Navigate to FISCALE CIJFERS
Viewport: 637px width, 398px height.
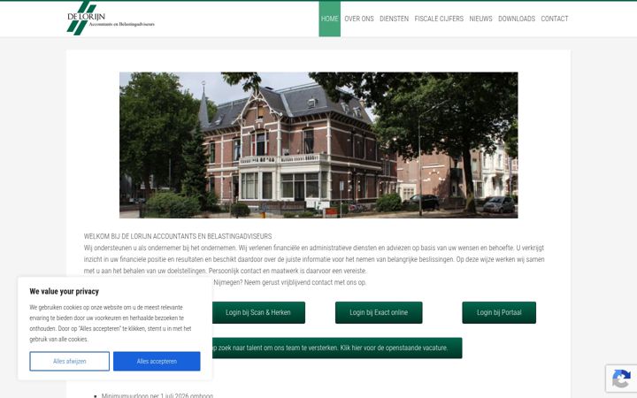(439, 19)
